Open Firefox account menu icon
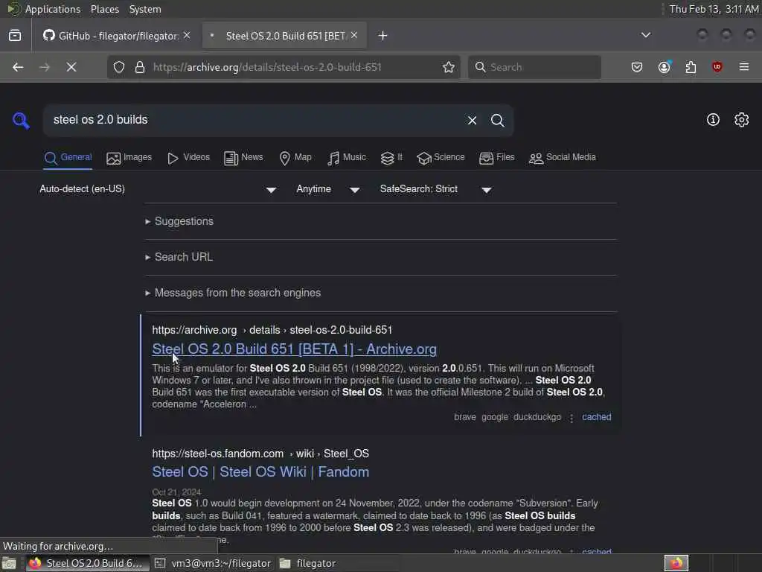Viewport: 762px width, 572px height. tap(665, 67)
